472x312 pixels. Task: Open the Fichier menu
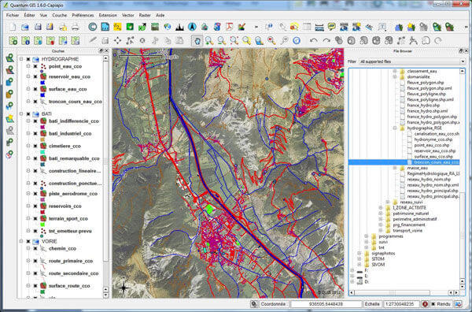[13, 15]
